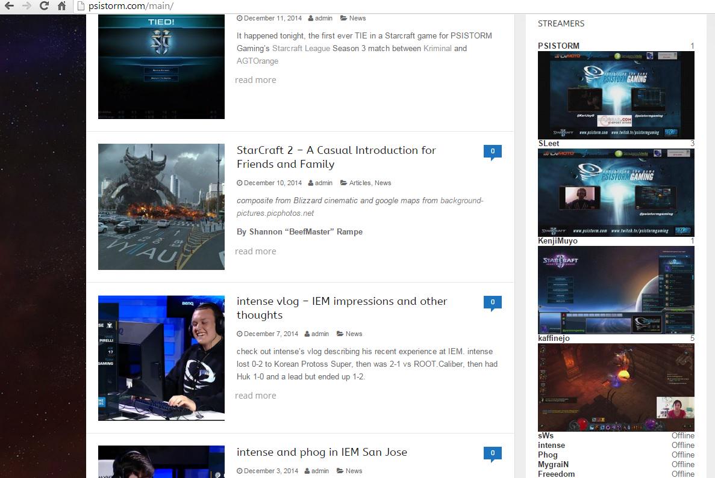This screenshot has height=478, width=715.
Task: Click the TIED! post thumbnail
Action: [x=161, y=67]
